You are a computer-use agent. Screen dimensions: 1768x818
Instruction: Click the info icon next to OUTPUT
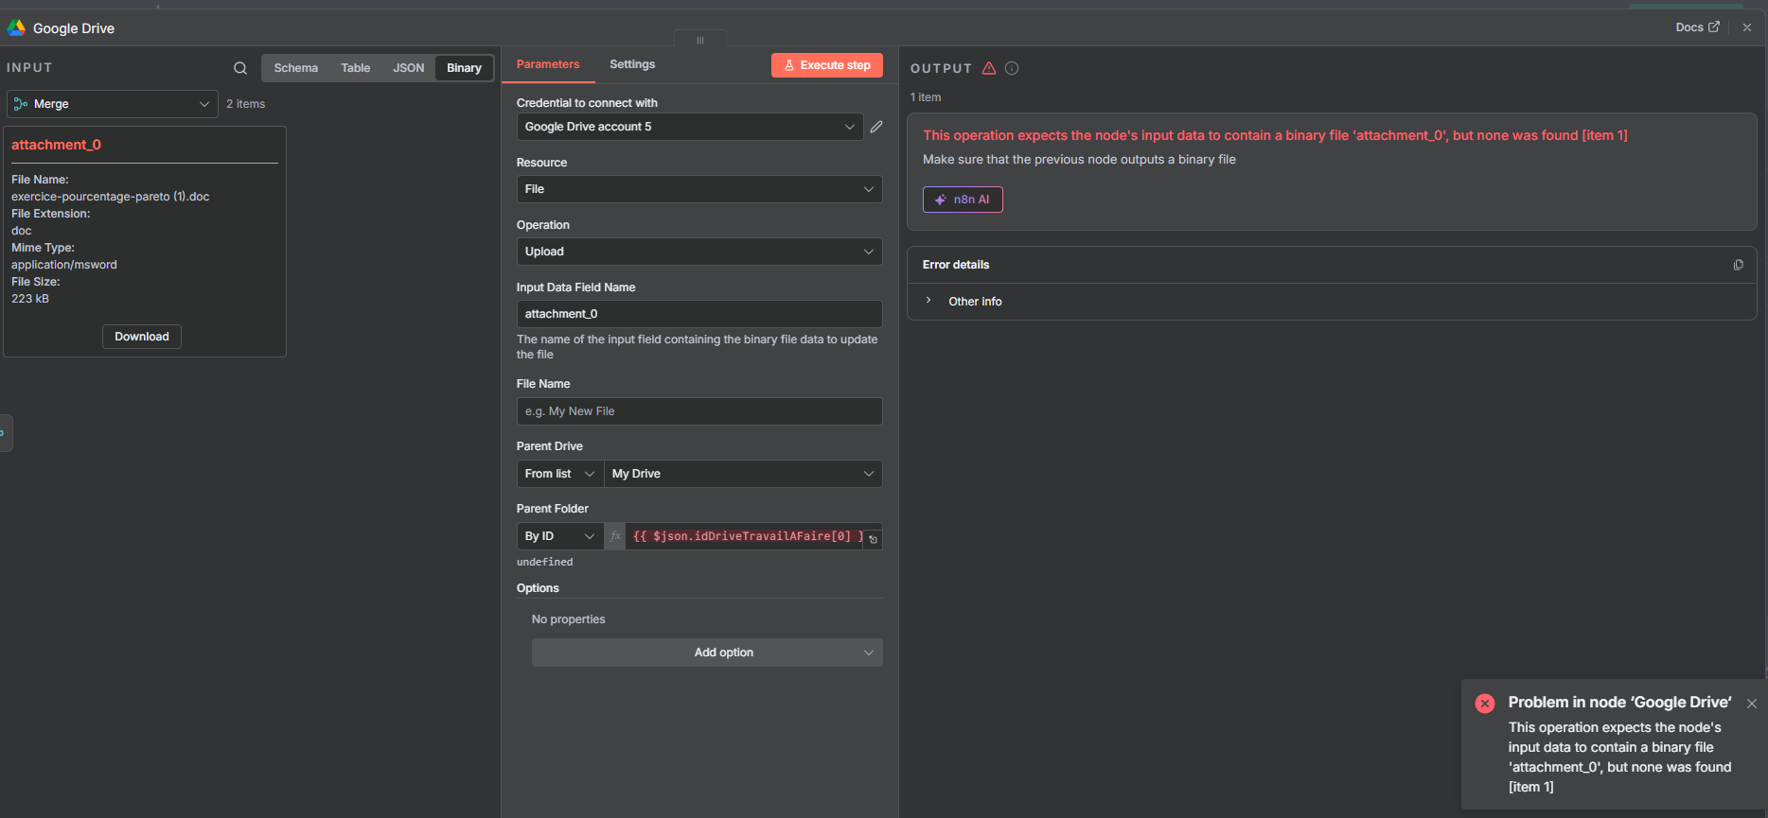pyautogui.click(x=1012, y=68)
